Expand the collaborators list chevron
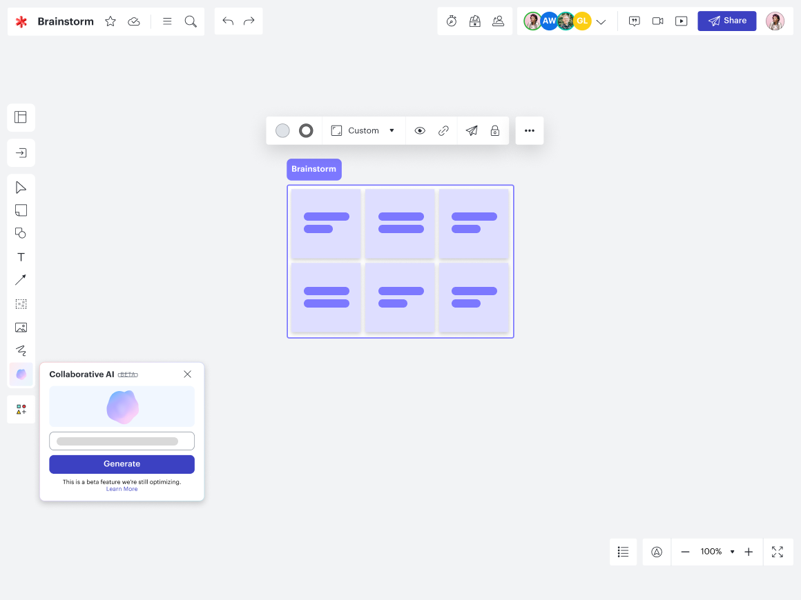Image resolution: width=801 pixels, height=600 pixels. pos(601,22)
